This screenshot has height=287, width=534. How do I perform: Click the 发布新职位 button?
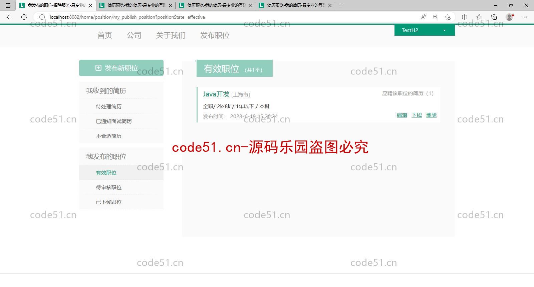click(121, 68)
